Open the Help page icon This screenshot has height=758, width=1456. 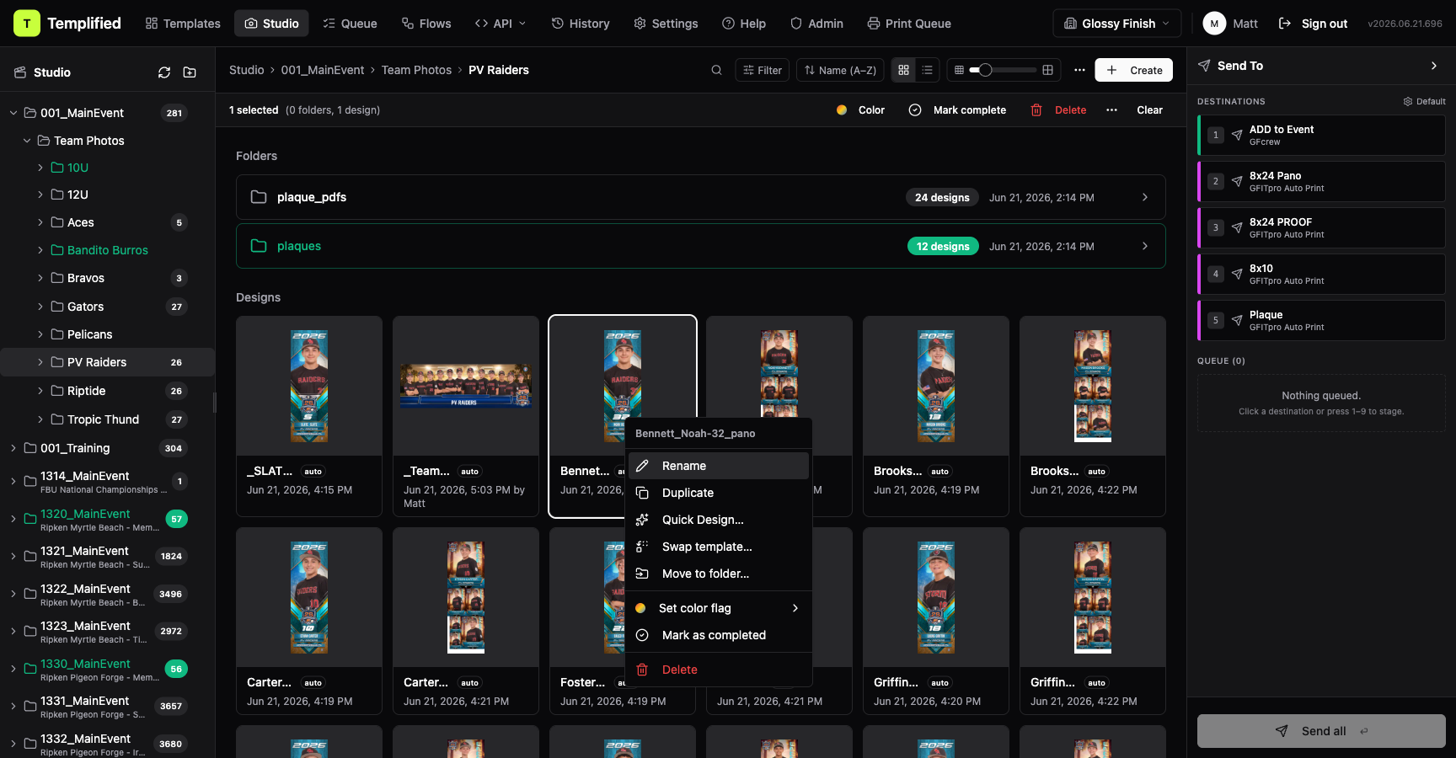[x=728, y=24]
